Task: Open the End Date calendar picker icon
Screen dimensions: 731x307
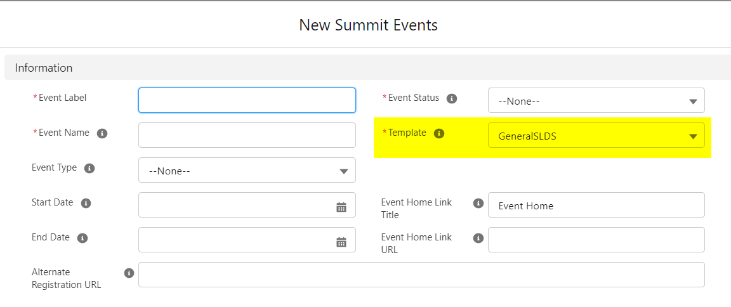Action: pos(341,242)
